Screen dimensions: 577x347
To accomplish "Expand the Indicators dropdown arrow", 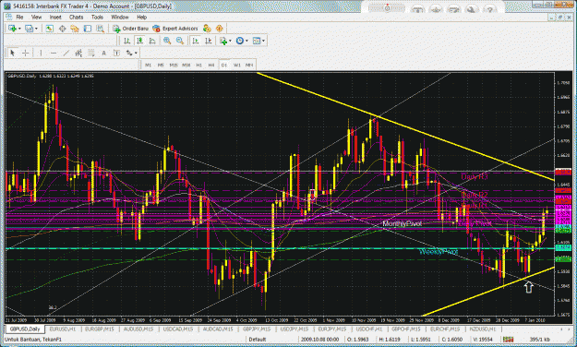I will point(230,41).
